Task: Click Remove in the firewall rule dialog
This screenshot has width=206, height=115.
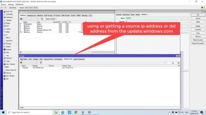Action: [198, 36]
